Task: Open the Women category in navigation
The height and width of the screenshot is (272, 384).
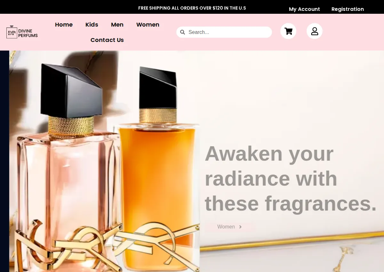Action: click(x=148, y=25)
